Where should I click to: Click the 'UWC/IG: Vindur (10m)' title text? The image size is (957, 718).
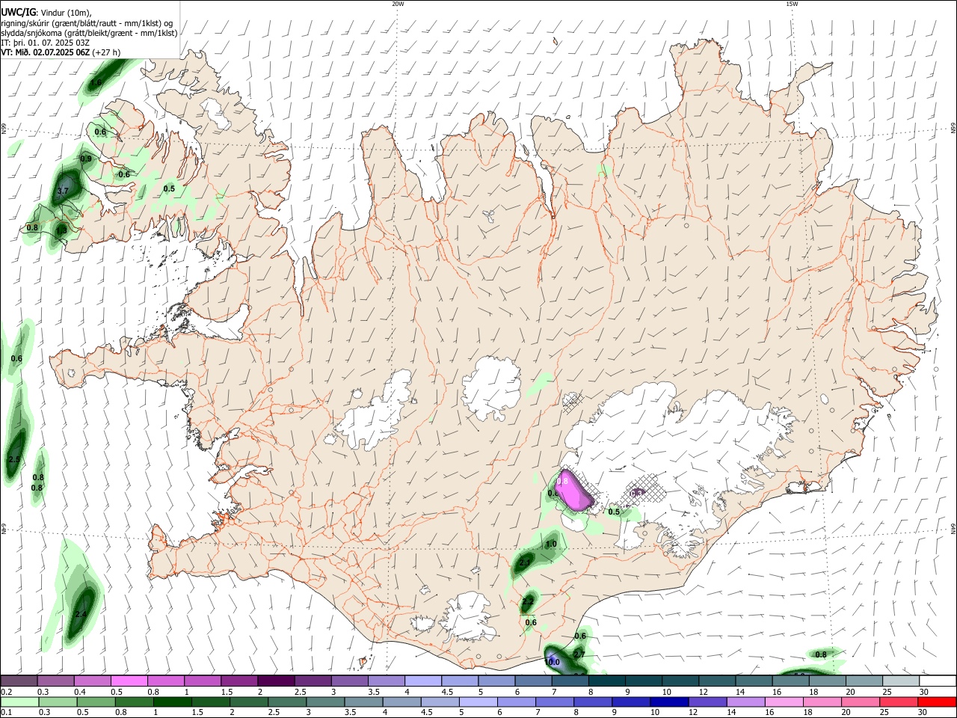coord(46,12)
